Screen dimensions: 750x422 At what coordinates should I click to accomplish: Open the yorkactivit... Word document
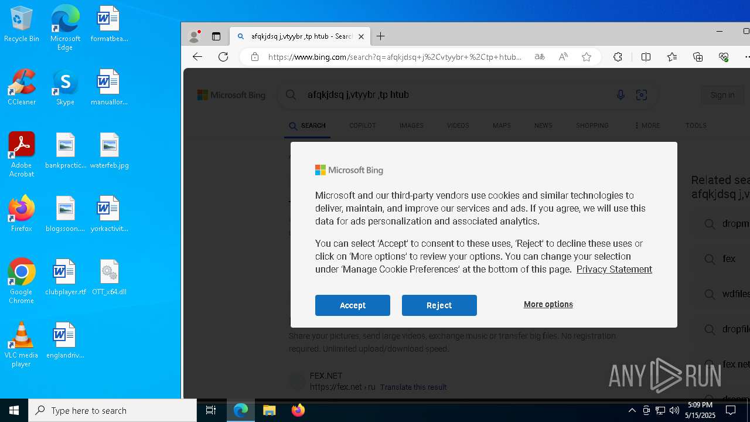(109, 214)
